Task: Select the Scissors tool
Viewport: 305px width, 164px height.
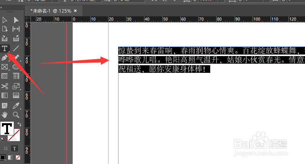Action: pos(5,86)
